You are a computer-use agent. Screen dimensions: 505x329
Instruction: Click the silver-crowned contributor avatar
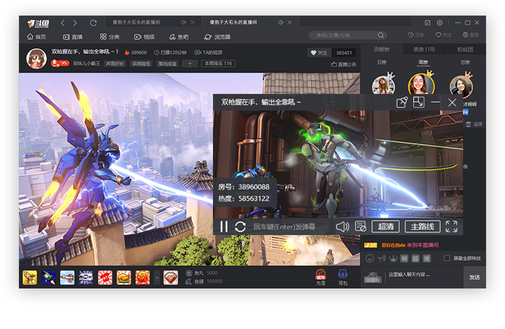click(x=383, y=84)
